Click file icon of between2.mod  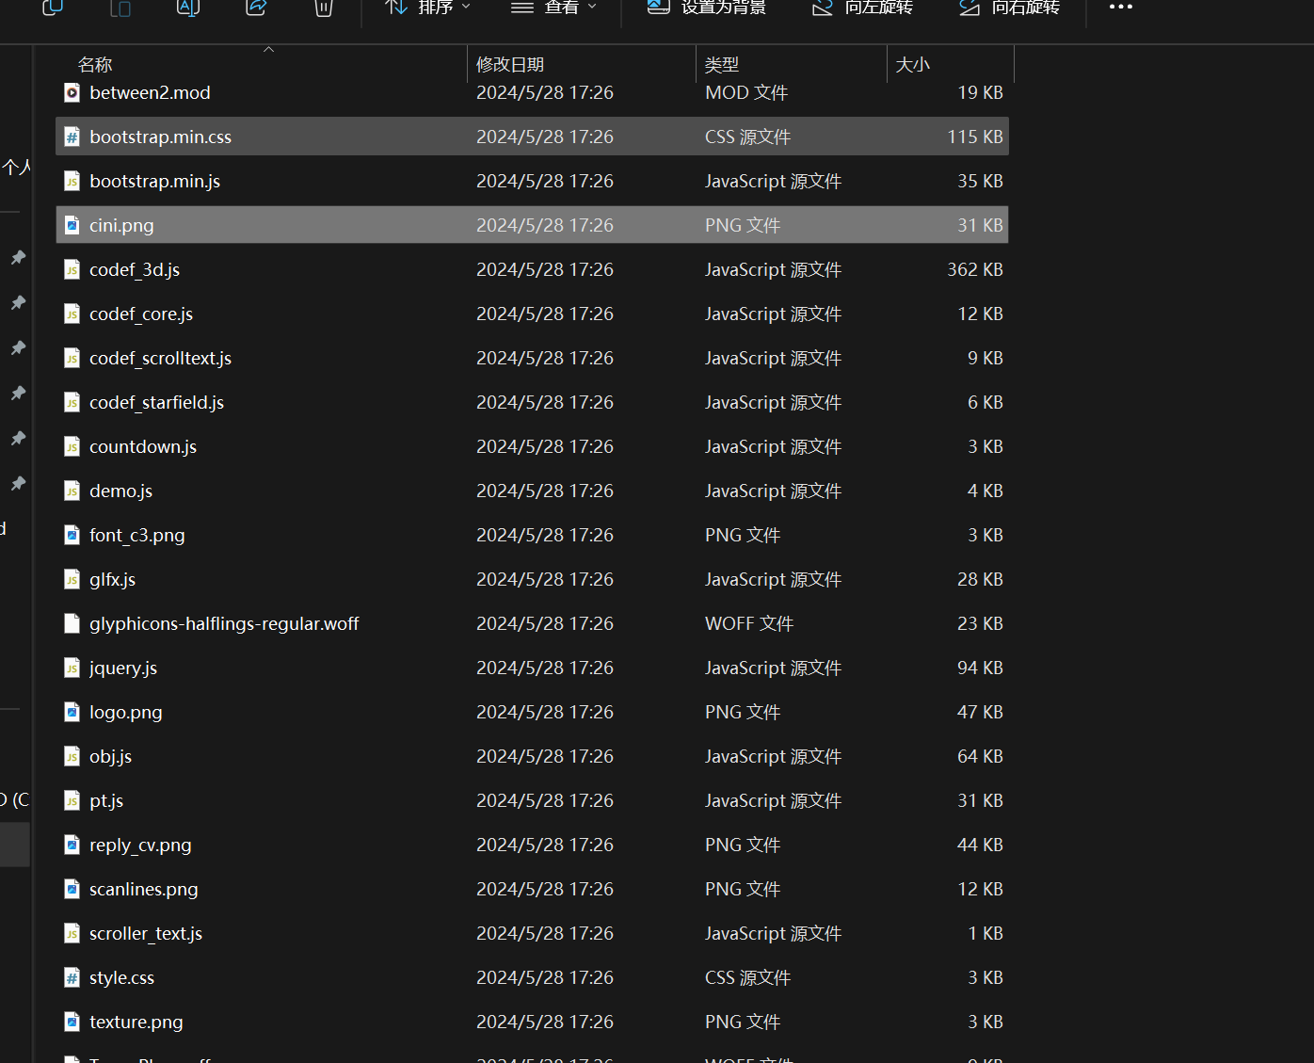click(72, 92)
